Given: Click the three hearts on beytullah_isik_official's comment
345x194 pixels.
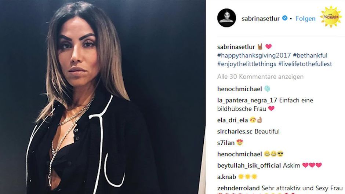Looking at the screenshot, I should point(312,165).
